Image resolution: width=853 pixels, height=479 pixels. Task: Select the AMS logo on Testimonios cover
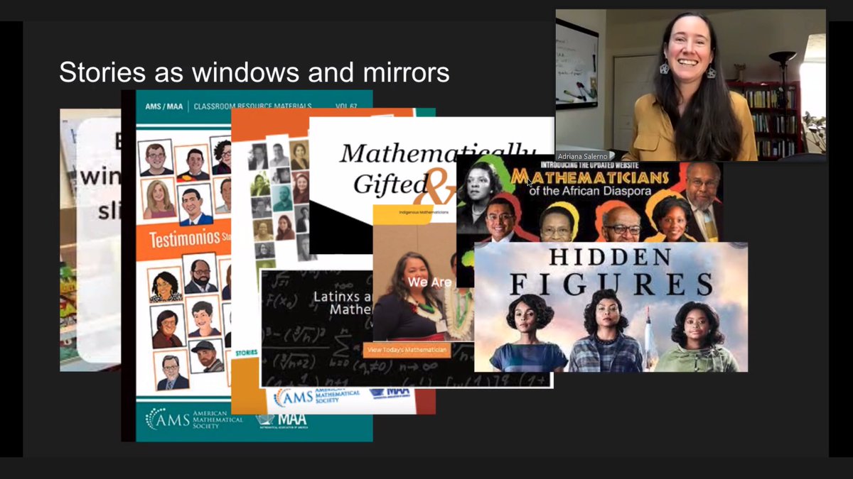point(167,419)
